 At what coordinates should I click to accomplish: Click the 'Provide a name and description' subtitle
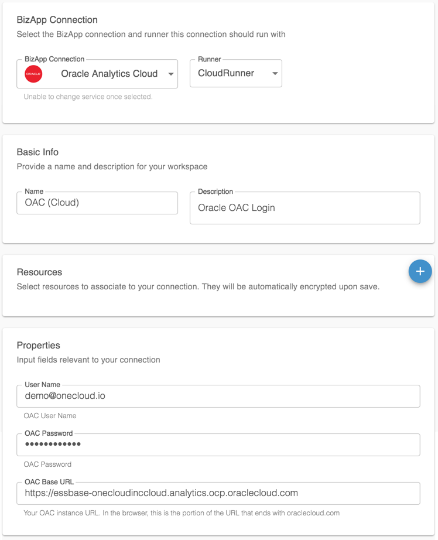[112, 166]
